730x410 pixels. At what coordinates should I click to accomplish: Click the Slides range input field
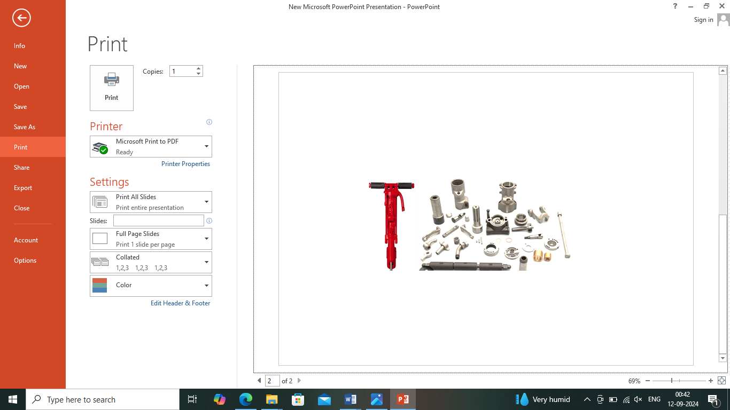click(x=158, y=220)
